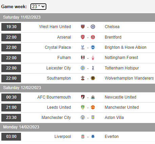Image resolution: width=155 pixels, height=144 pixels.
Task: Click the West Ham United crest icon
Action: click(x=83, y=27)
